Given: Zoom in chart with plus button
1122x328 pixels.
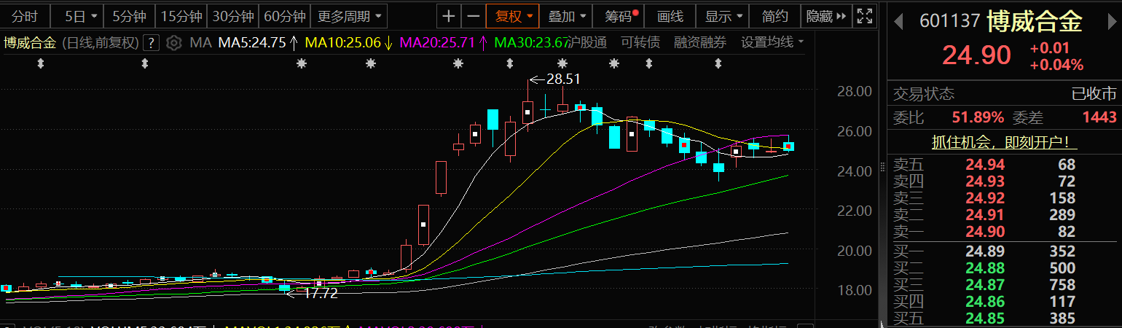Looking at the screenshot, I should [x=450, y=16].
